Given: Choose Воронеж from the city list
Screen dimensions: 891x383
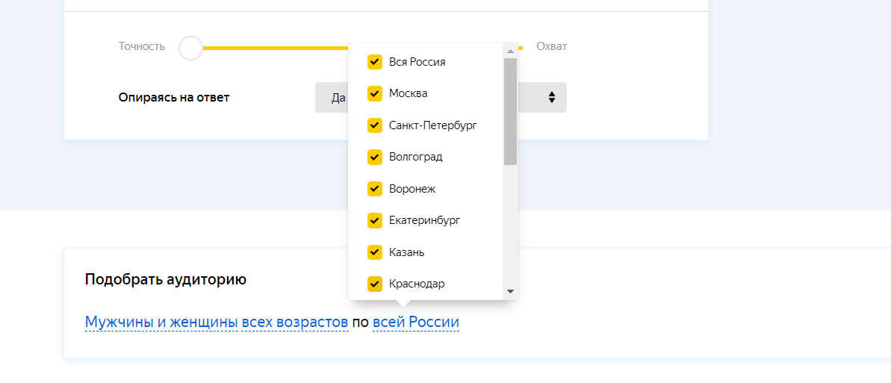Looking at the screenshot, I should coord(412,189).
